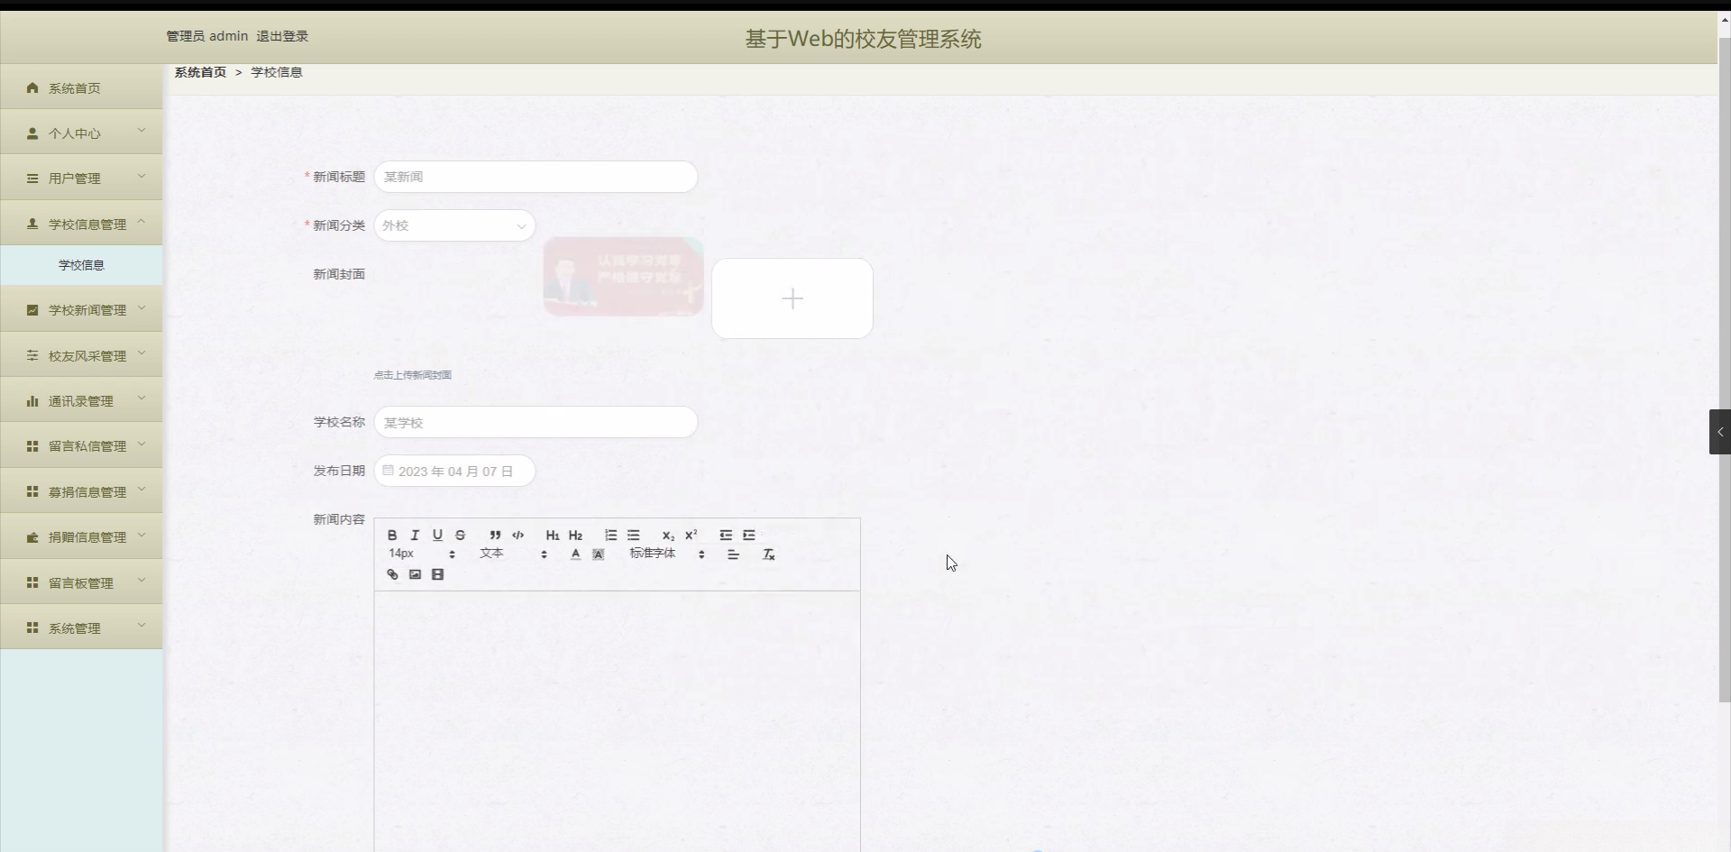
Task: Toggle underline formatting in the editor
Action: 437,535
